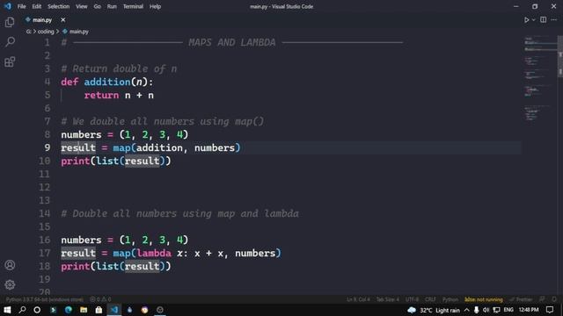Click the comment 'Return double of n'
The image size is (563, 316).
(x=119, y=68)
